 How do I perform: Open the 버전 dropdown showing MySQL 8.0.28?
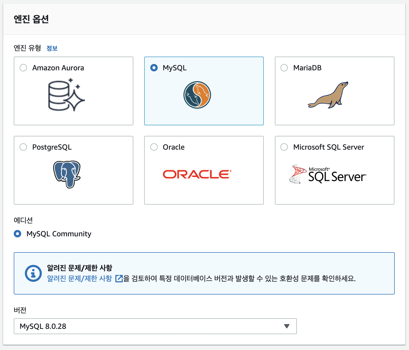click(x=155, y=326)
